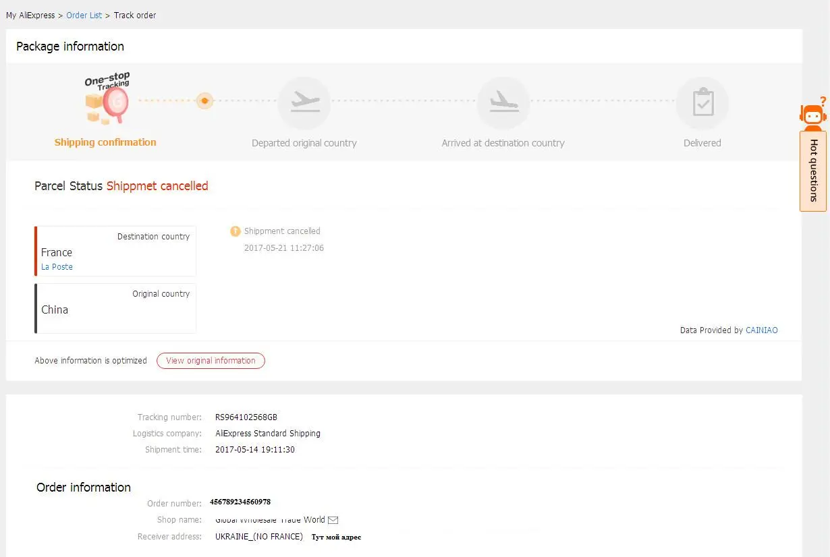Click the orange progress dot marker
The image size is (830, 557).
point(204,101)
